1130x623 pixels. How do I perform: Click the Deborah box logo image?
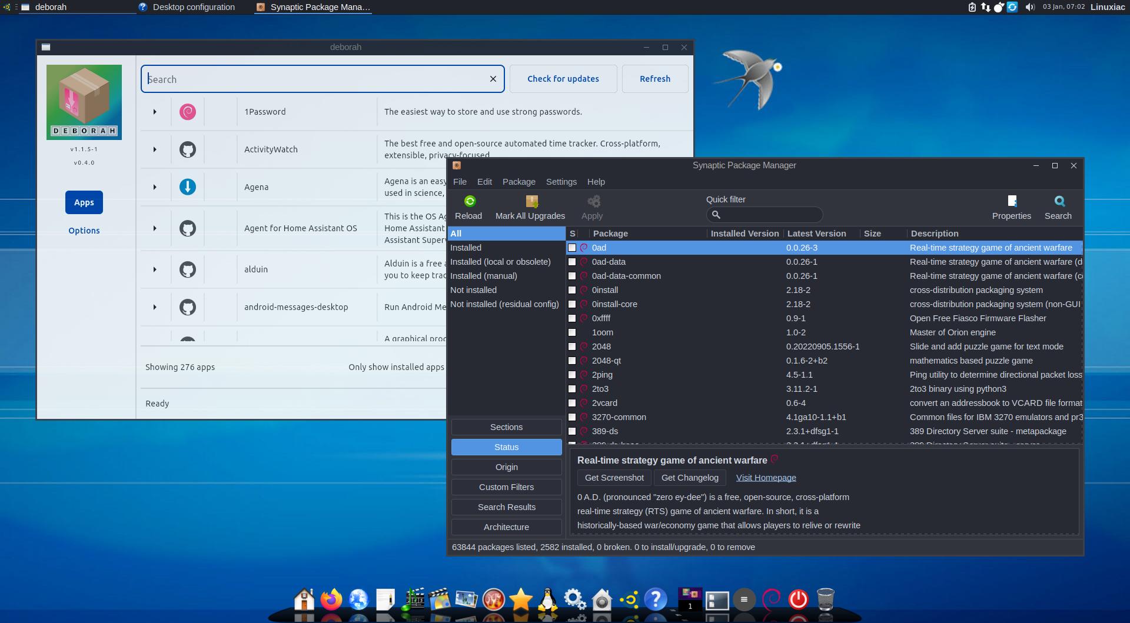point(84,102)
